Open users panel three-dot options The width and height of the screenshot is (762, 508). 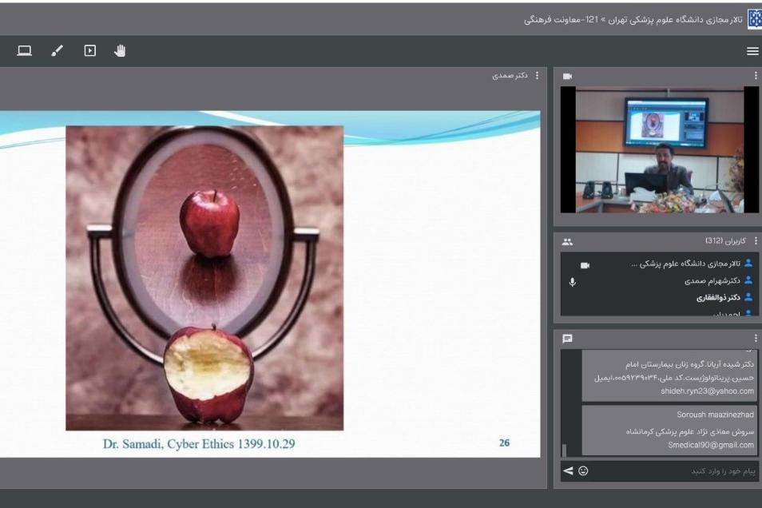[x=755, y=240]
